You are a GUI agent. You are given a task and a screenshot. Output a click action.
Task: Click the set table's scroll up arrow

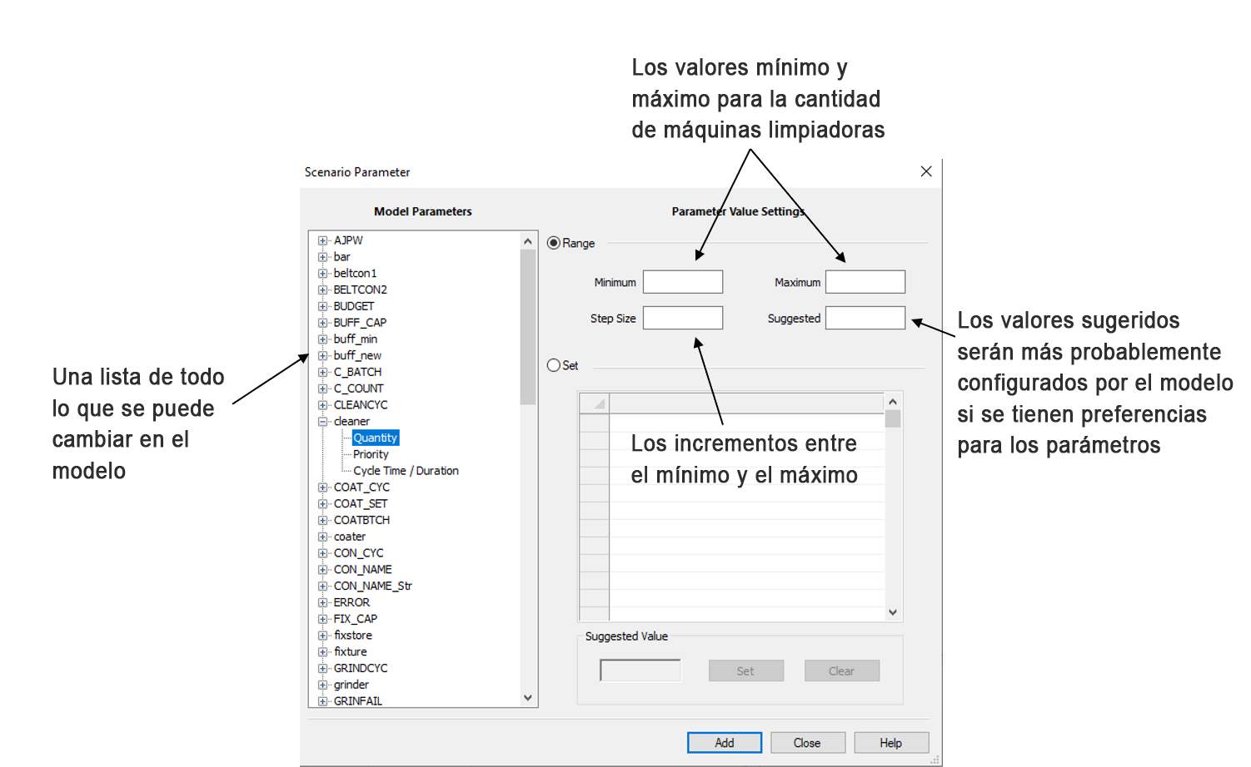tap(893, 402)
